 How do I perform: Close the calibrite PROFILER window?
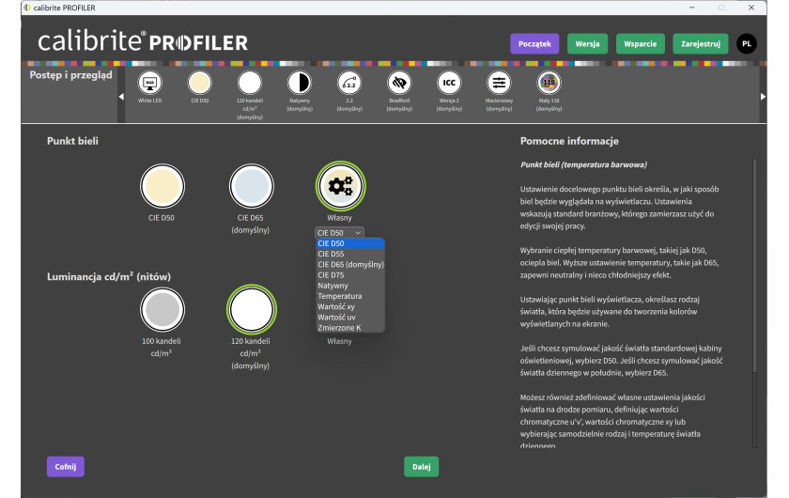[751, 8]
